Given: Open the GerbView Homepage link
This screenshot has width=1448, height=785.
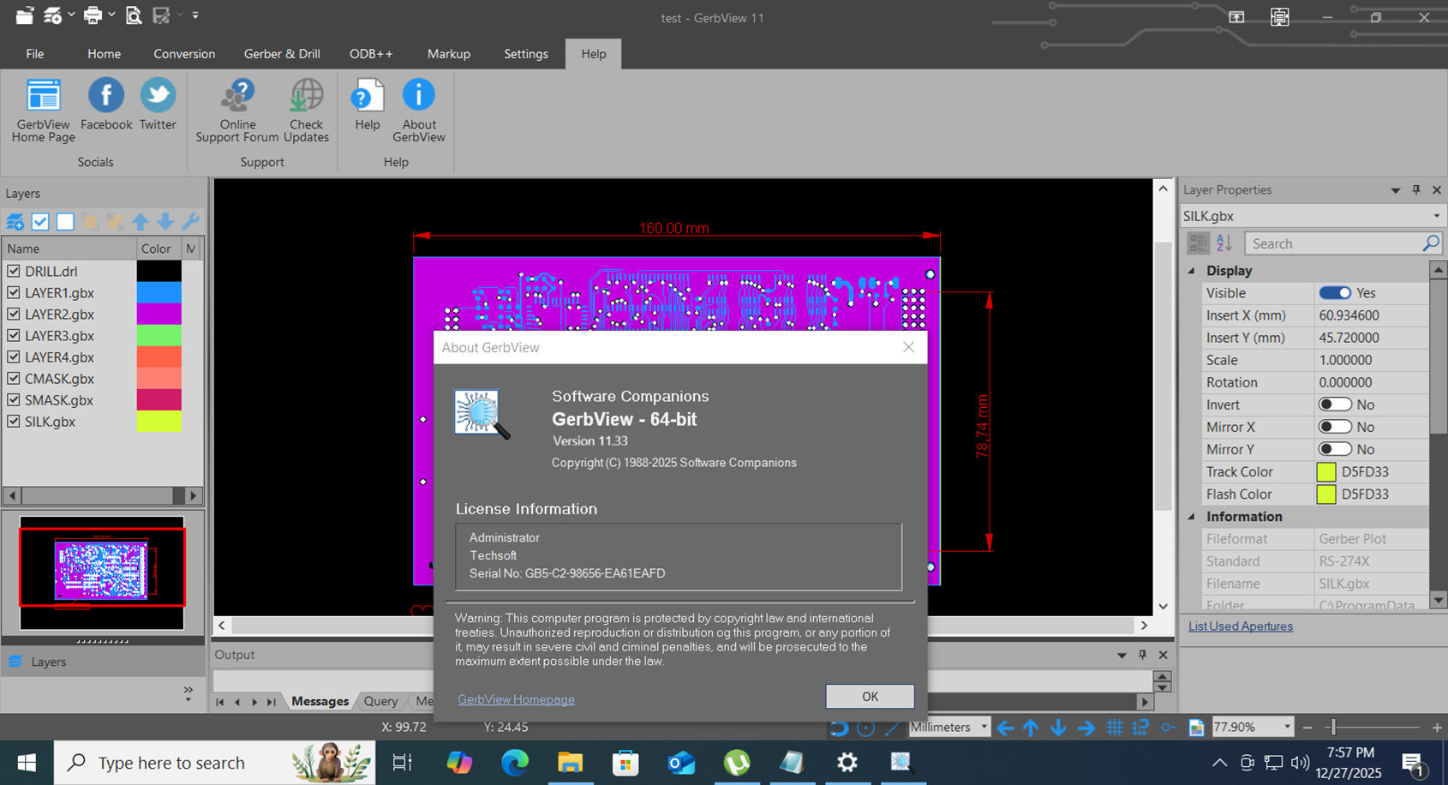Looking at the screenshot, I should pyautogui.click(x=516, y=699).
